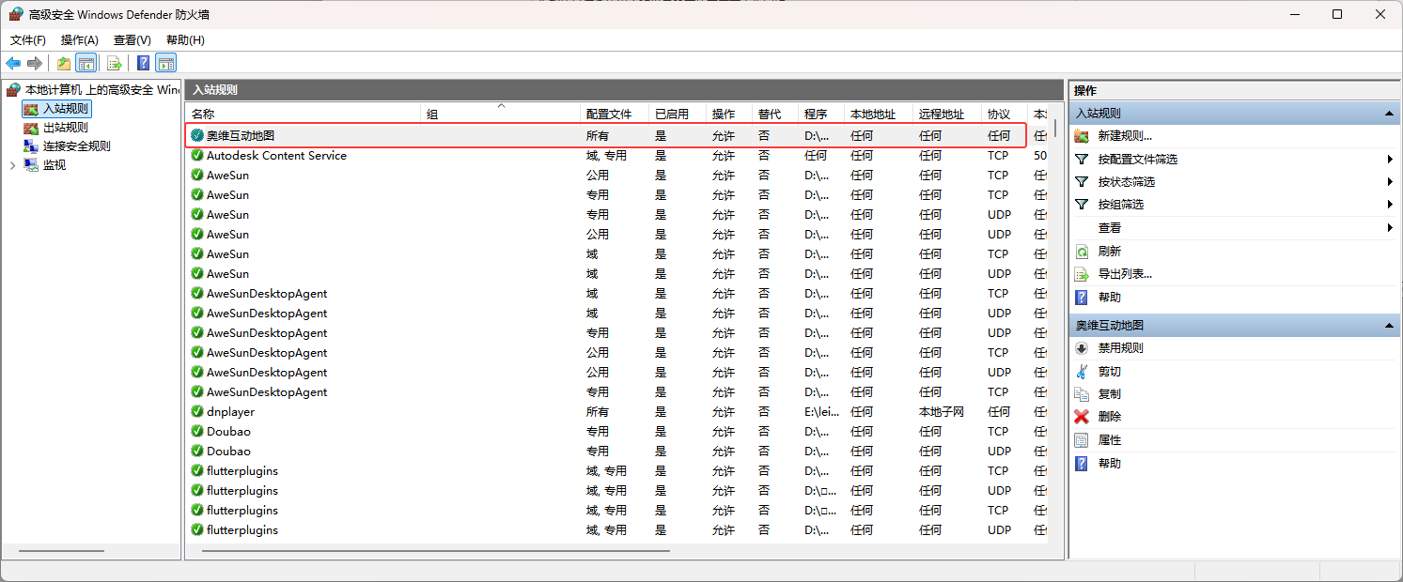Screen dimensions: 1403x582
Task: Select the Doubao rule with TCP protocol
Action: (616, 432)
